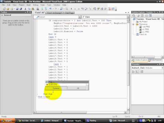This screenshot has height=123, width=164.
Task: Select the Resources folder in Solution Explorer
Action: click(143, 24)
